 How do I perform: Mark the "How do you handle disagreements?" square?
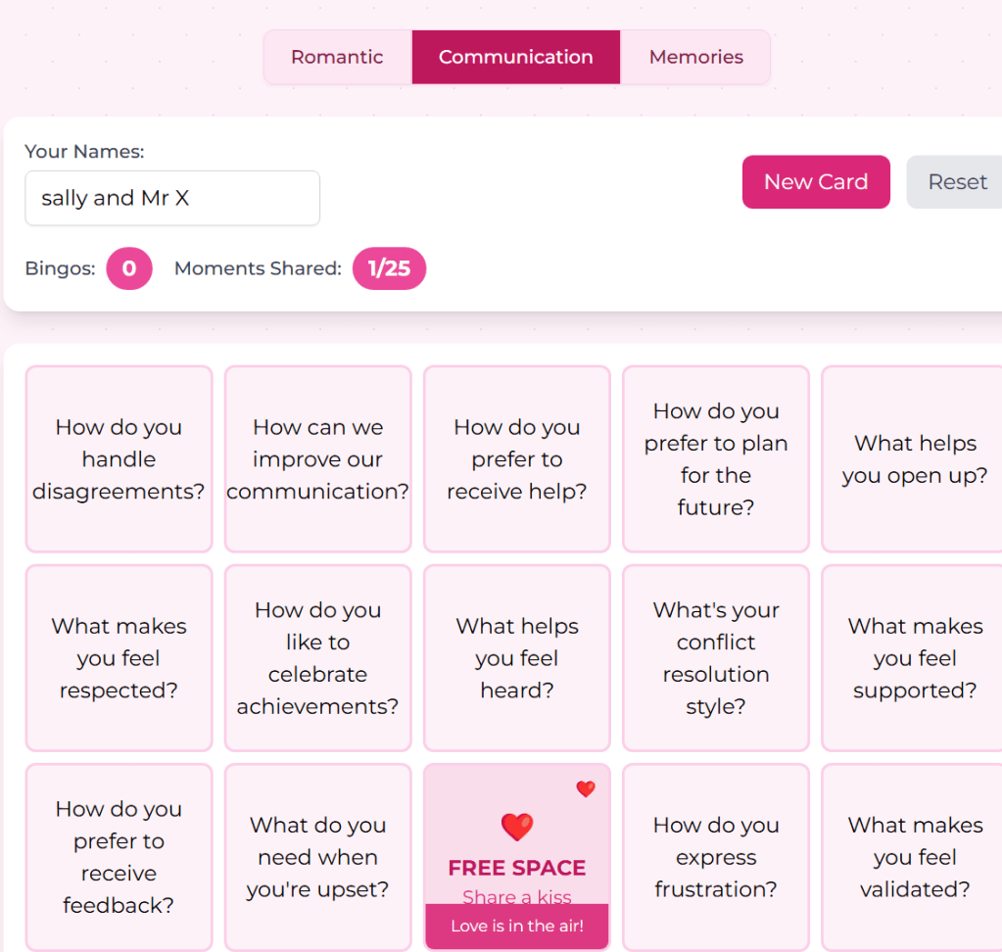click(119, 459)
